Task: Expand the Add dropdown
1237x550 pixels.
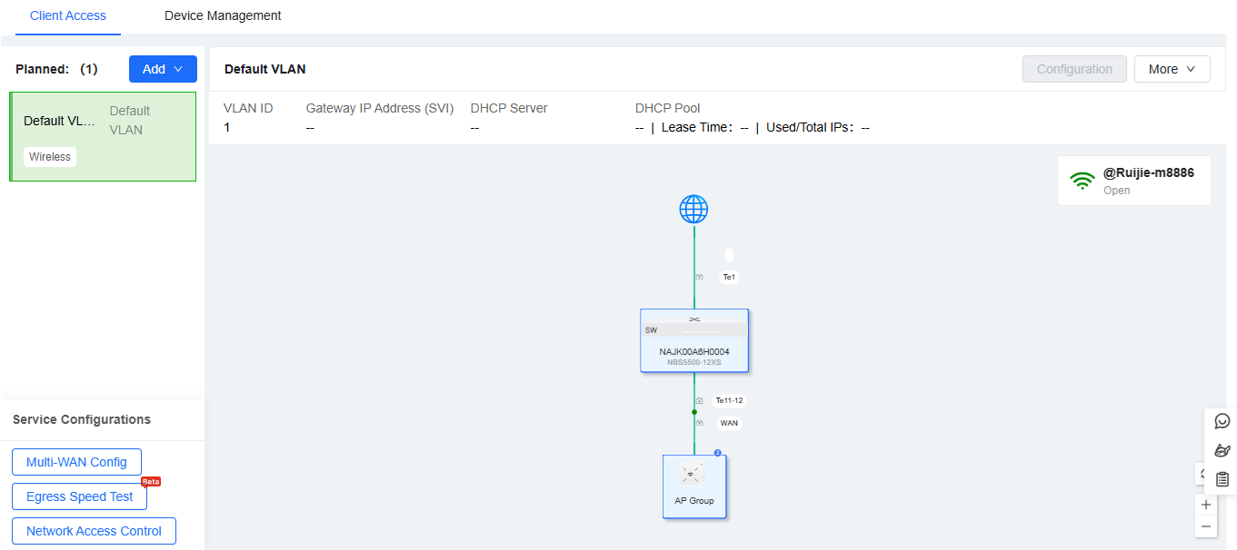Action: [x=163, y=69]
